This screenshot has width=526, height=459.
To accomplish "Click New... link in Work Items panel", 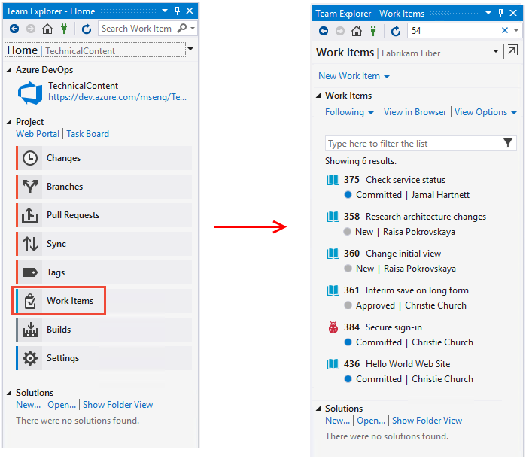I will [337, 421].
